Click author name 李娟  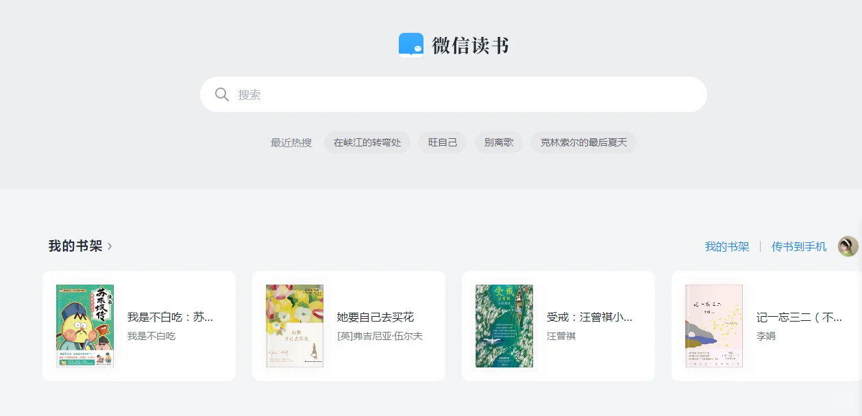pos(766,336)
